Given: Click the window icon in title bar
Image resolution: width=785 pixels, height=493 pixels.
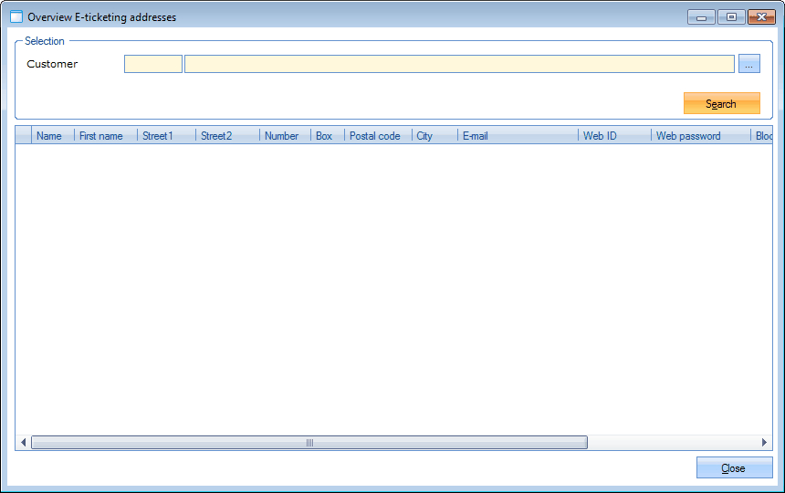Looking at the screenshot, I should click(16, 17).
